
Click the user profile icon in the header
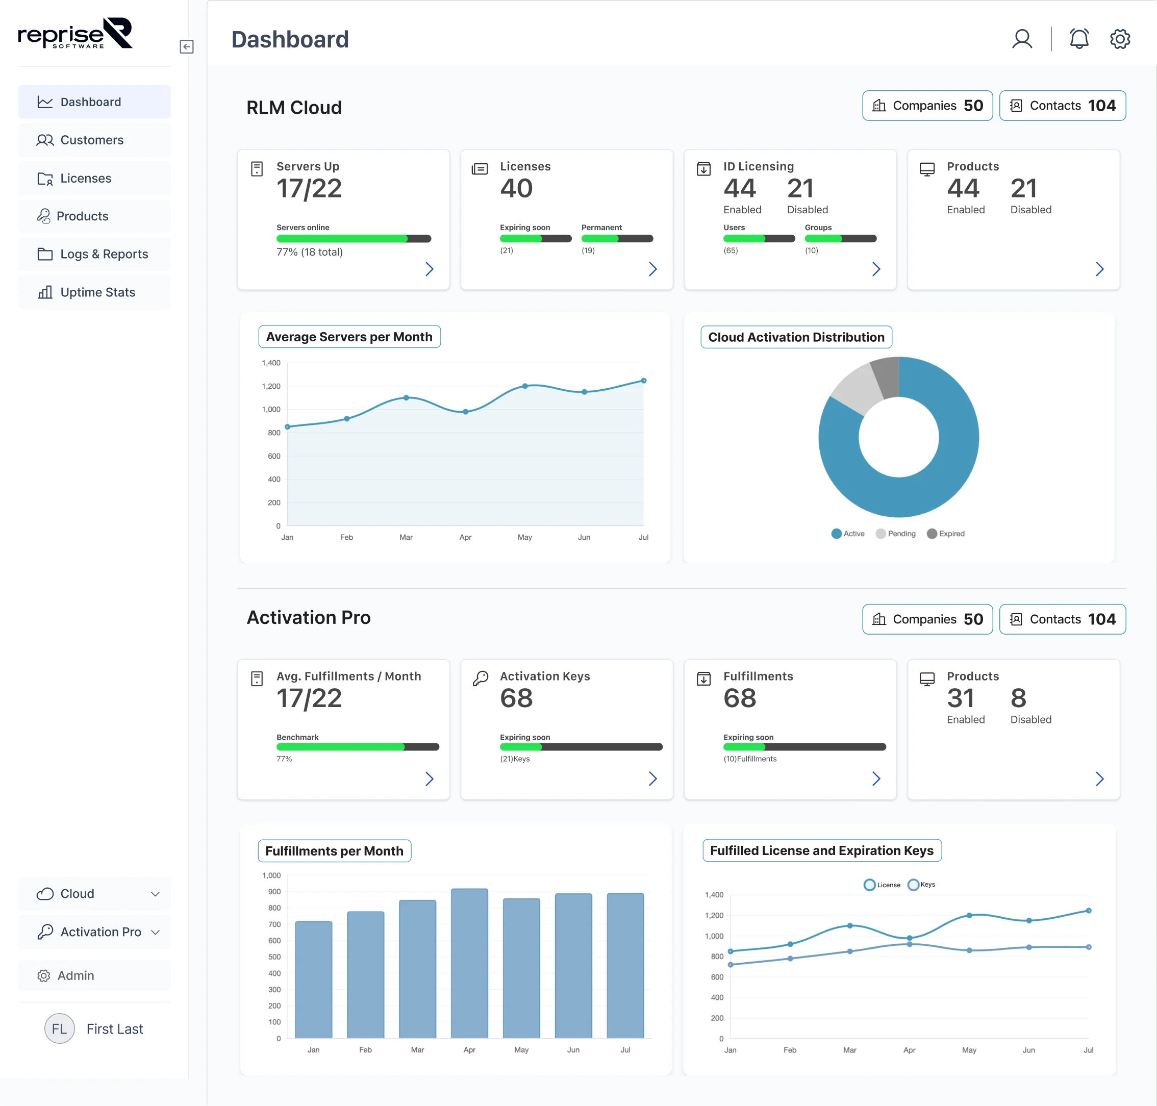tap(1022, 39)
